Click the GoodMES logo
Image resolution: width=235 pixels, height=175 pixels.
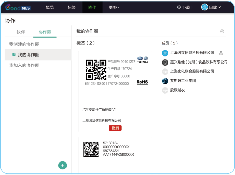pos(18,7)
